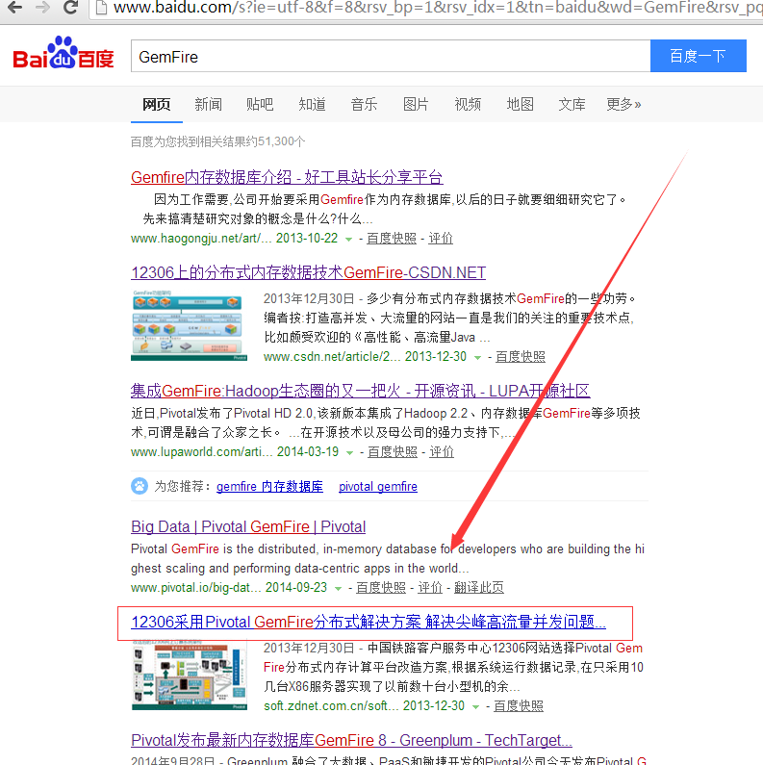Open Pivotal发布最新内存数据库GemFire 8 link
Screen dimensions: 763x765
(x=351, y=740)
